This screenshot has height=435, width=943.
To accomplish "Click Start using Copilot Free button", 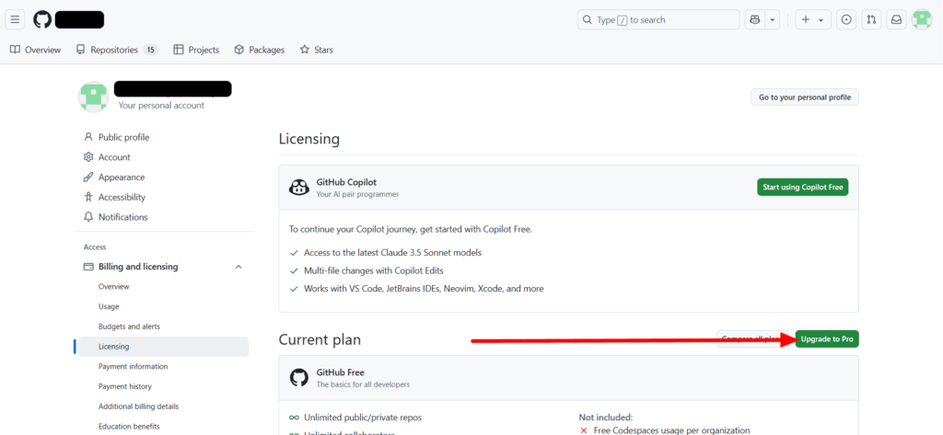I will 802,187.
